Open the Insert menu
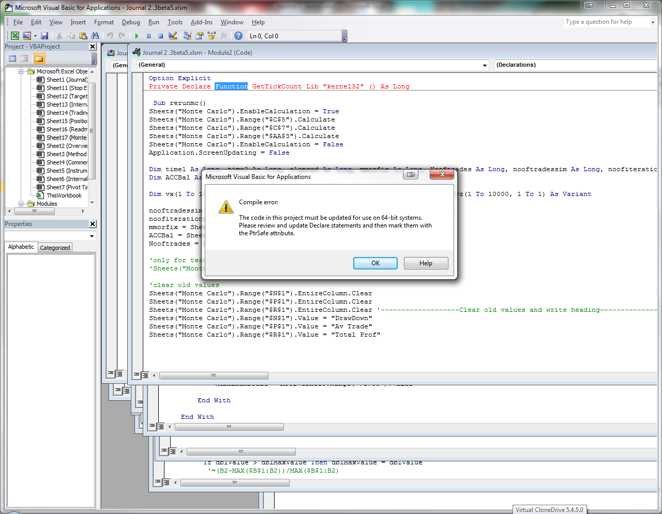 click(x=78, y=22)
